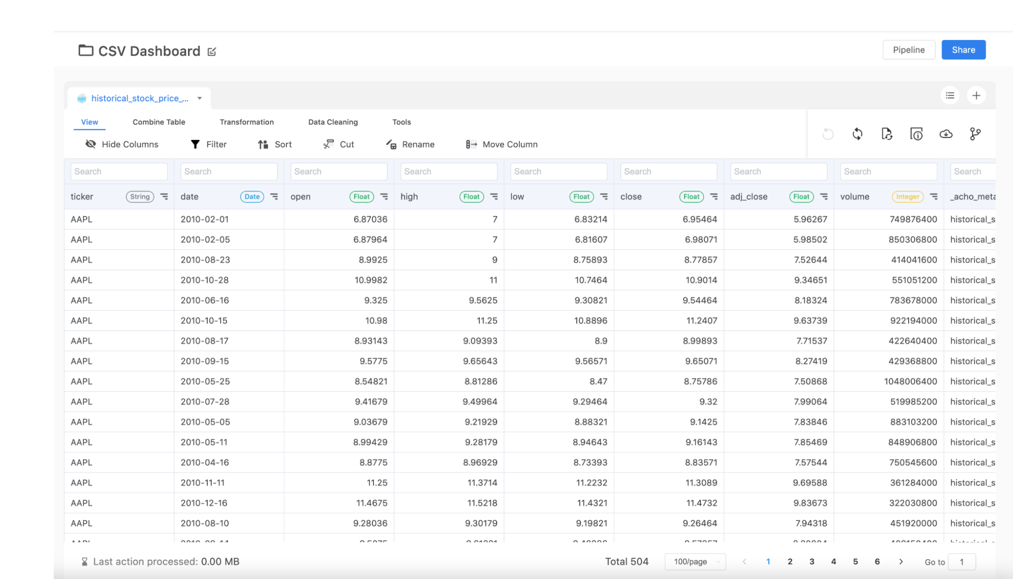This screenshot has width=1013, height=579.
Task: Open the list view icon at top right
Action: click(950, 95)
